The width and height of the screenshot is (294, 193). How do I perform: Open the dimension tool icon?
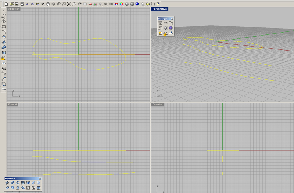coord(153,4)
